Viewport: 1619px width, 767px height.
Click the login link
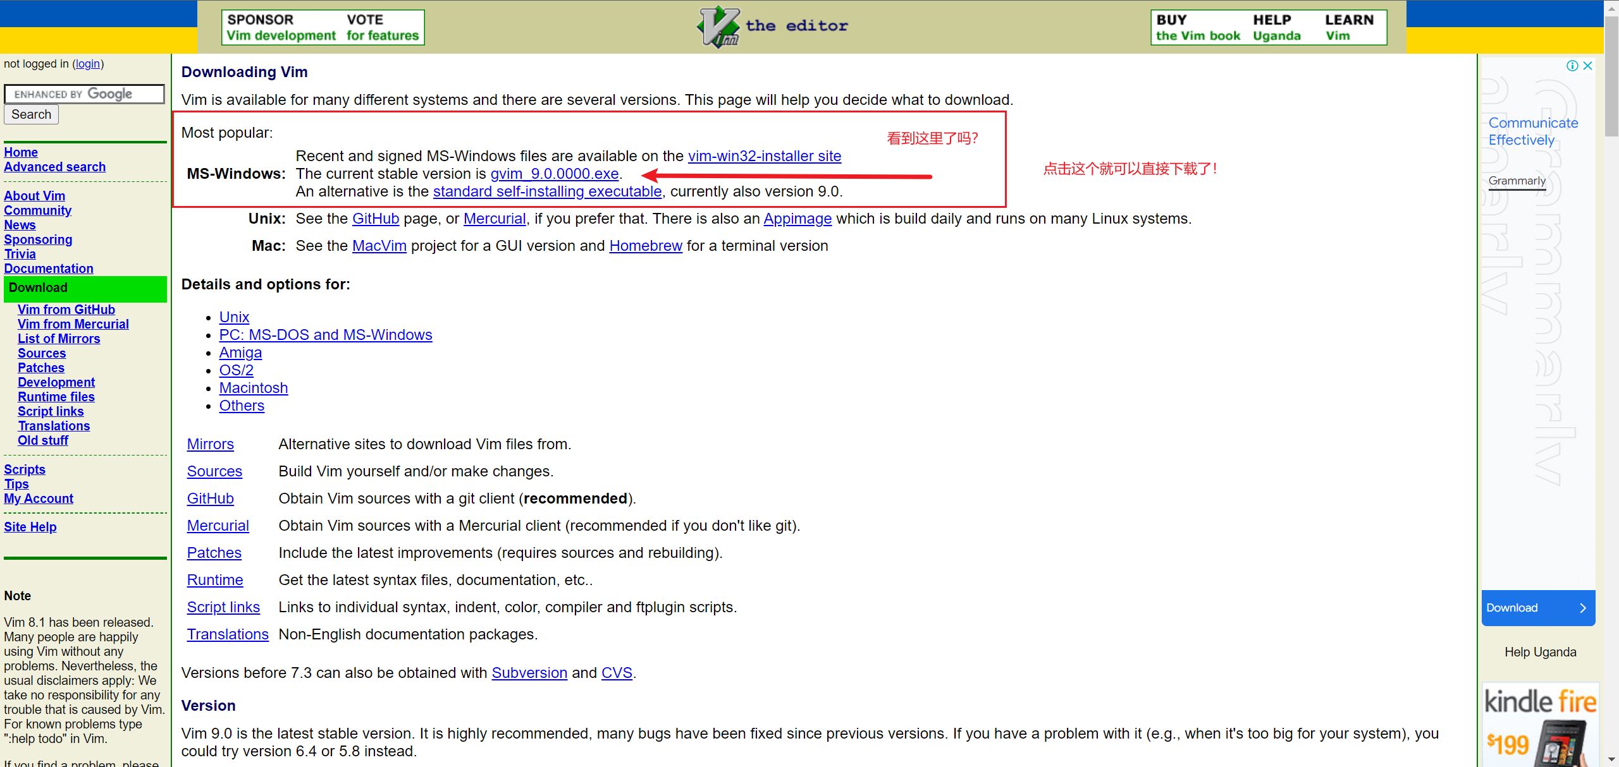[x=88, y=64]
